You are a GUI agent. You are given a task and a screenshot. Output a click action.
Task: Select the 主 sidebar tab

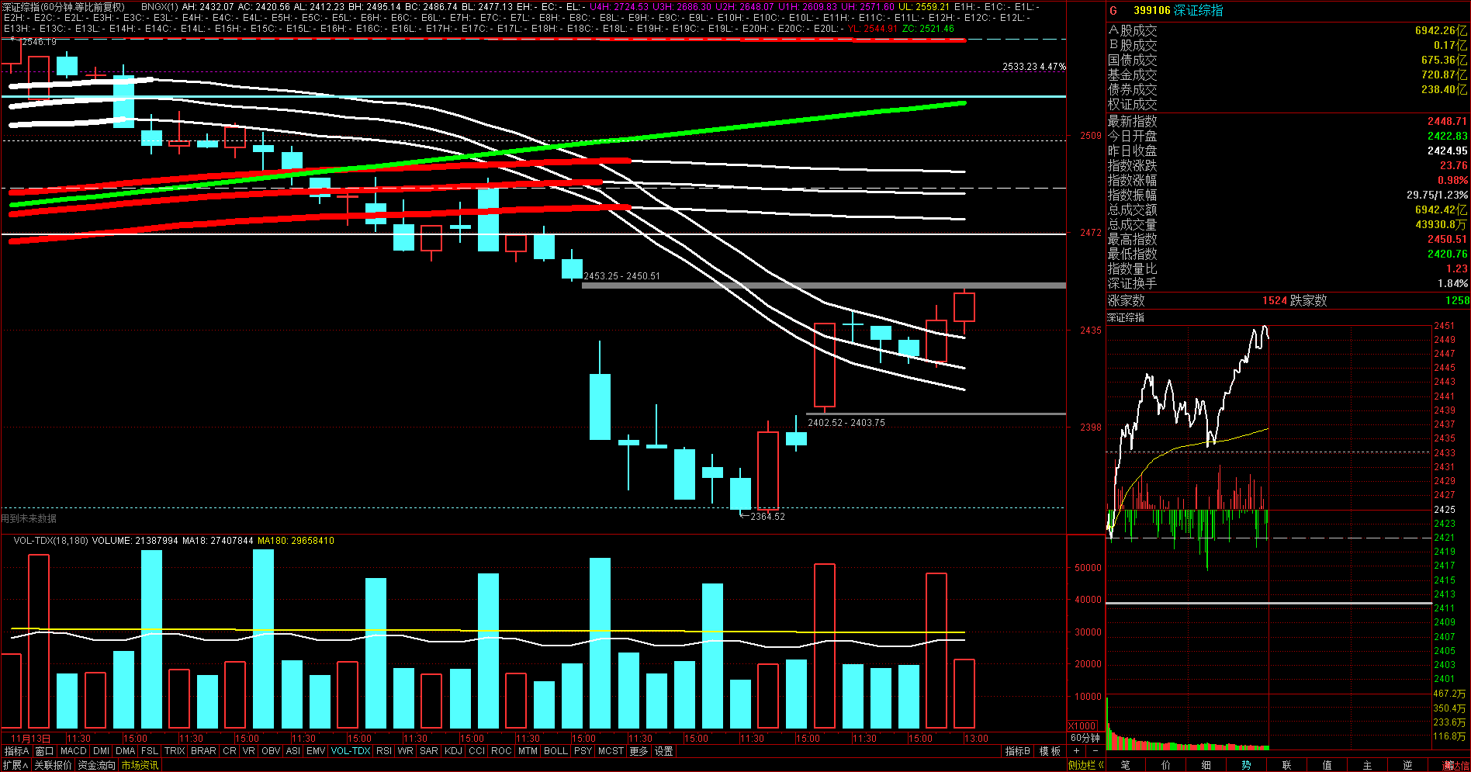tap(1368, 765)
